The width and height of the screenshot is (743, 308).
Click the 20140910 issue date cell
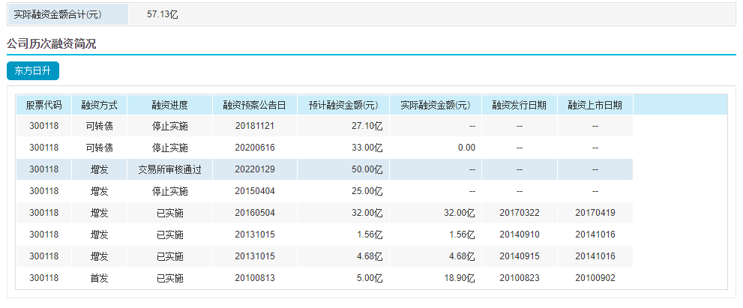coord(519,235)
